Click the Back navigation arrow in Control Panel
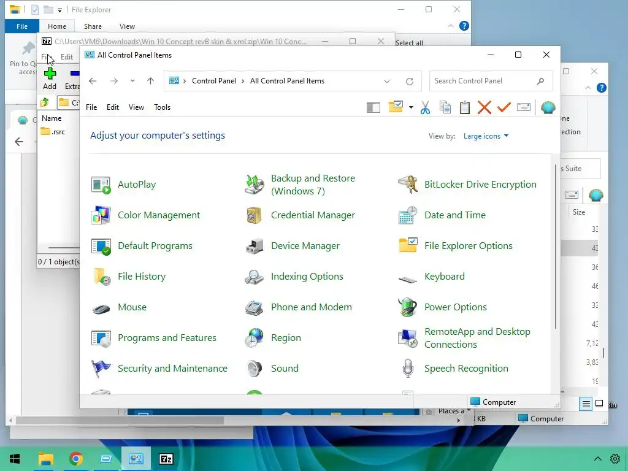Image resolution: width=628 pixels, height=471 pixels. pyautogui.click(x=93, y=81)
